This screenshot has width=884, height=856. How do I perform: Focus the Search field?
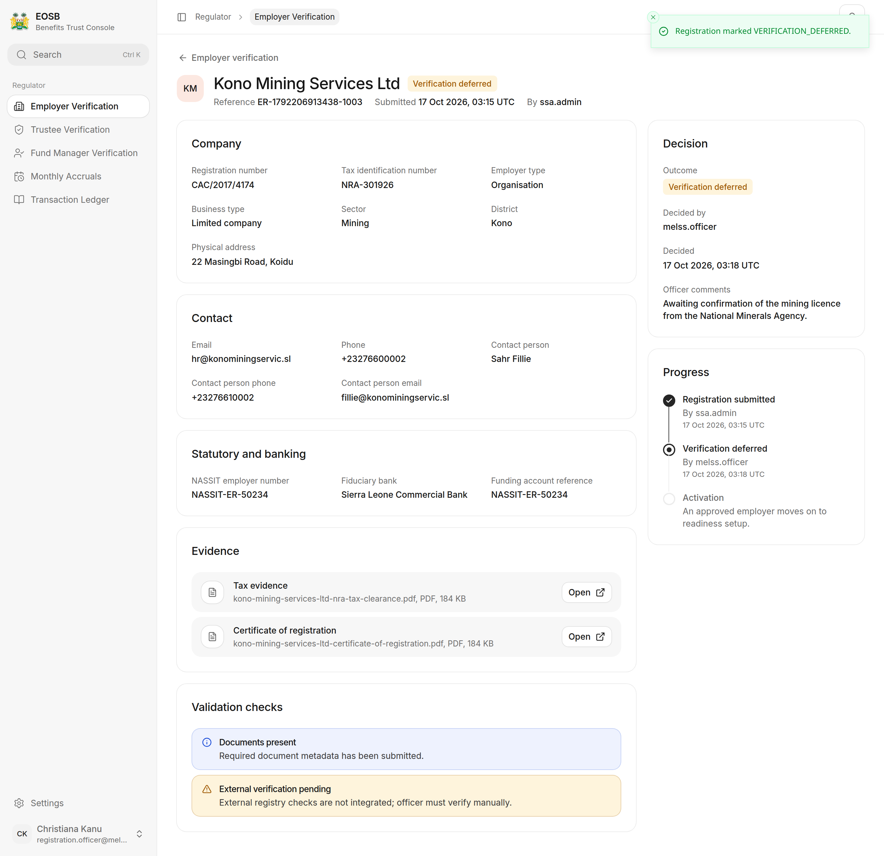79,55
